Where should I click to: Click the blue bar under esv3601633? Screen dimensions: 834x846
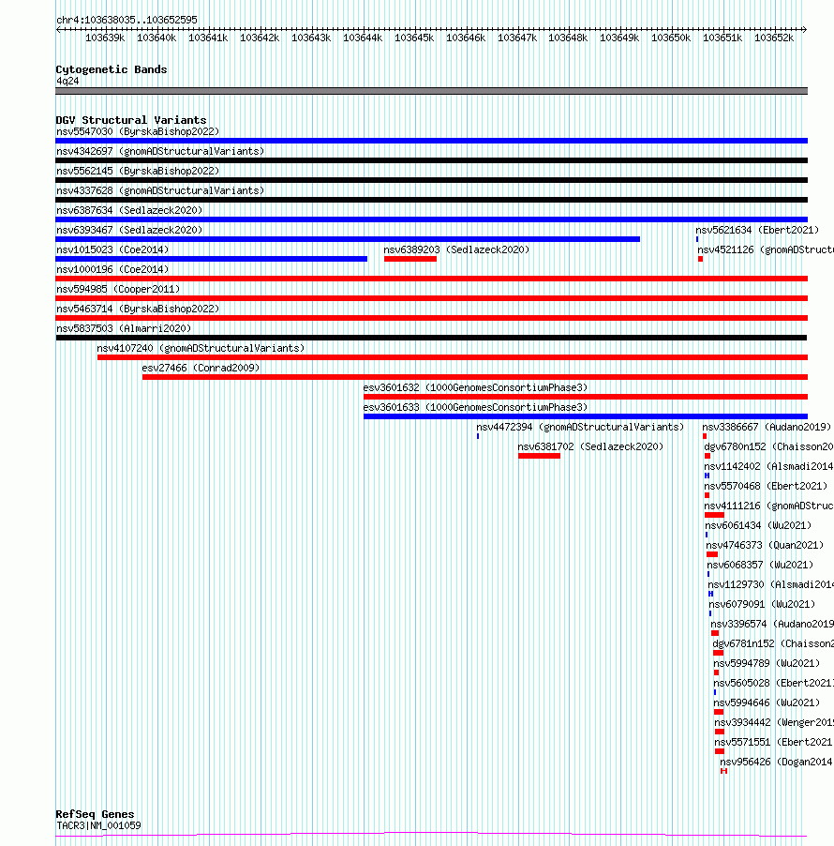point(586,416)
